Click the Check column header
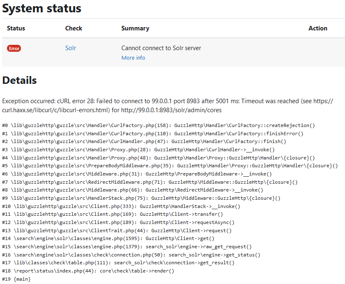Viewport: 345px width, 284px height. point(73,28)
